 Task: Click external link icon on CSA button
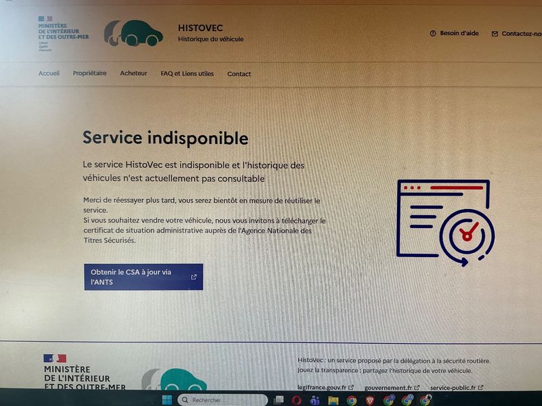194,277
